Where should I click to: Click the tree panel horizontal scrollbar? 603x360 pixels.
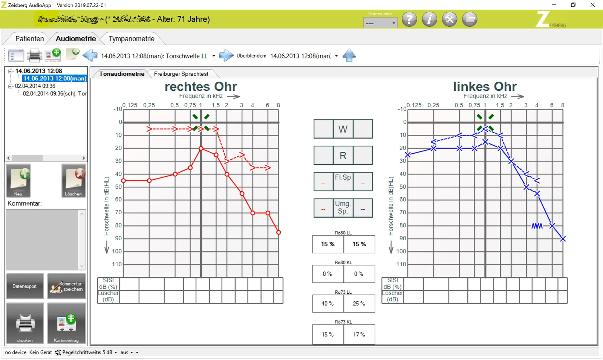click(x=46, y=158)
